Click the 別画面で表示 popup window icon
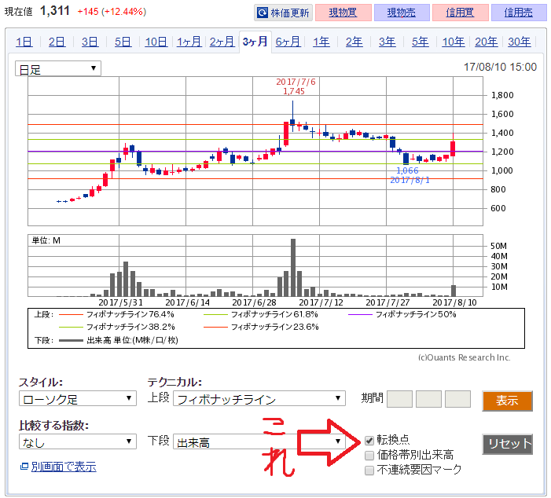Viewport: 551px width, 498px height. [24, 467]
